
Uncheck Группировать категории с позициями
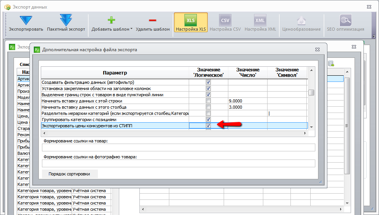tap(208, 120)
